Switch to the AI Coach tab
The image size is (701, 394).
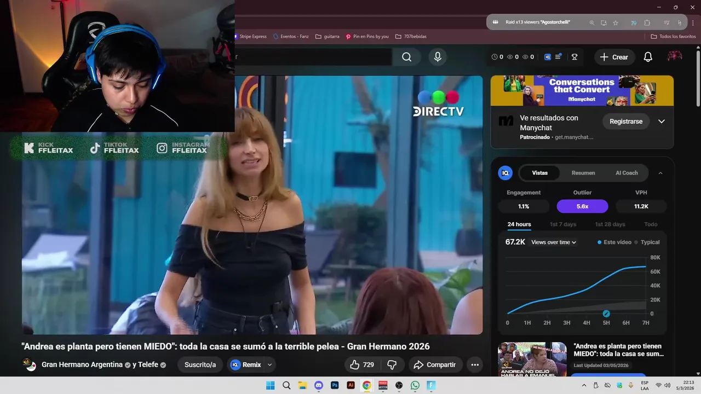tap(627, 173)
